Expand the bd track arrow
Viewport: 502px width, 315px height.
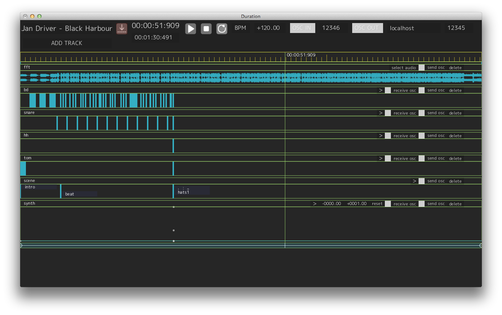click(x=381, y=90)
